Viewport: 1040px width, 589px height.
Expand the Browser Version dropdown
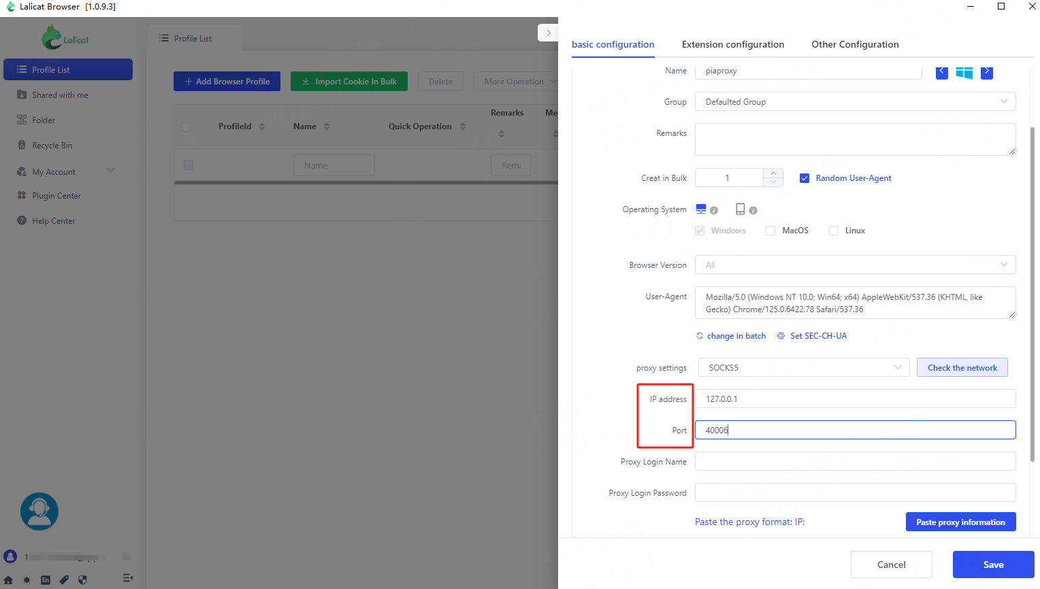[x=855, y=265]
